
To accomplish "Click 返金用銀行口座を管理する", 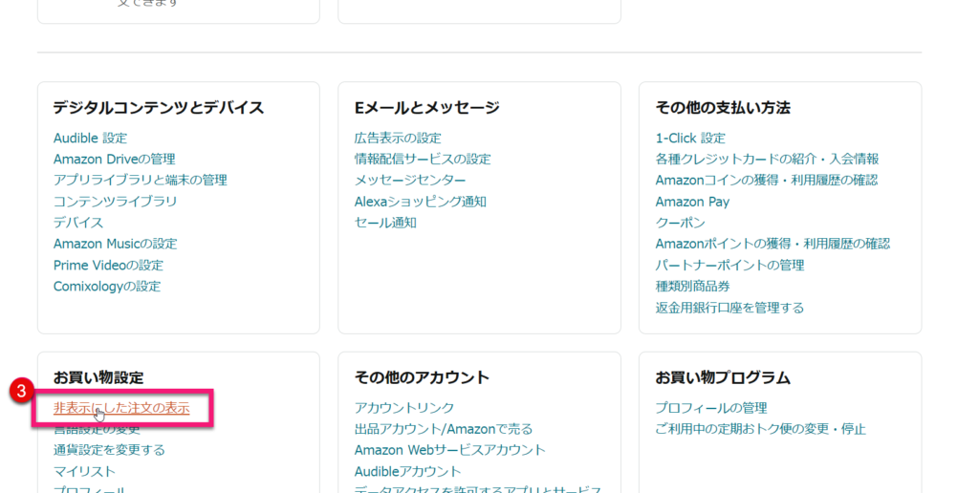I will pyautogui.click(x=729, y=308).
